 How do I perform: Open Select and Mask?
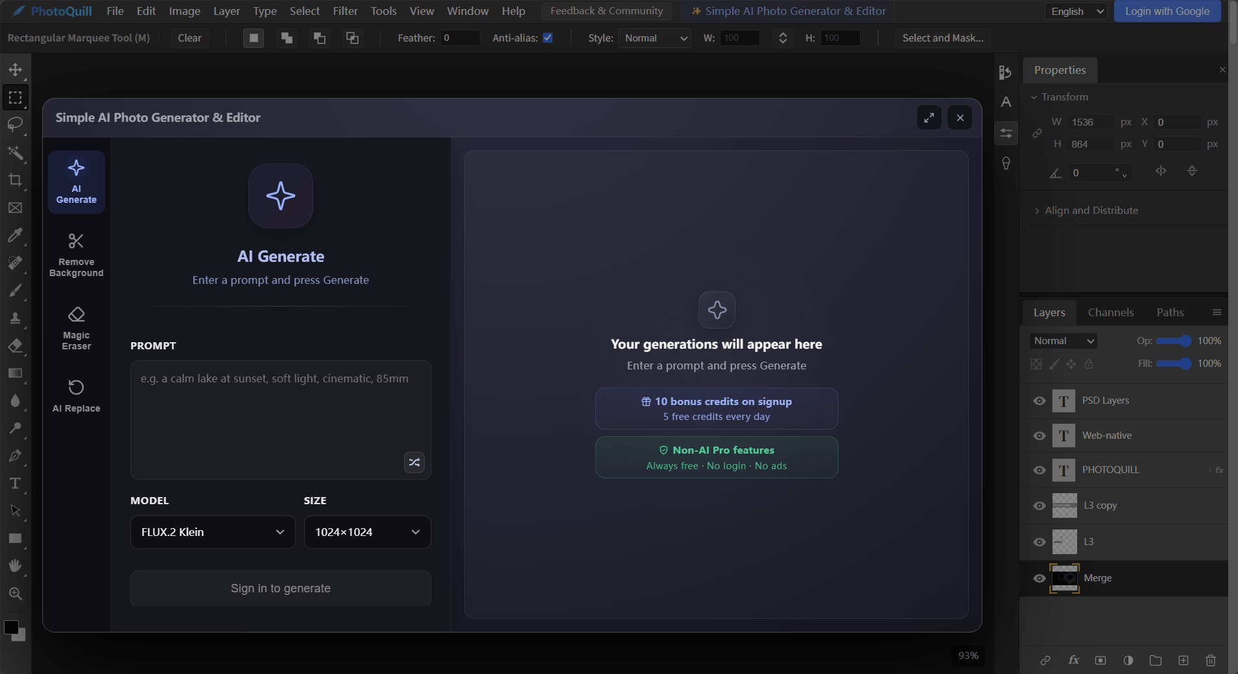pyautogui.click(x=943, y=38)
